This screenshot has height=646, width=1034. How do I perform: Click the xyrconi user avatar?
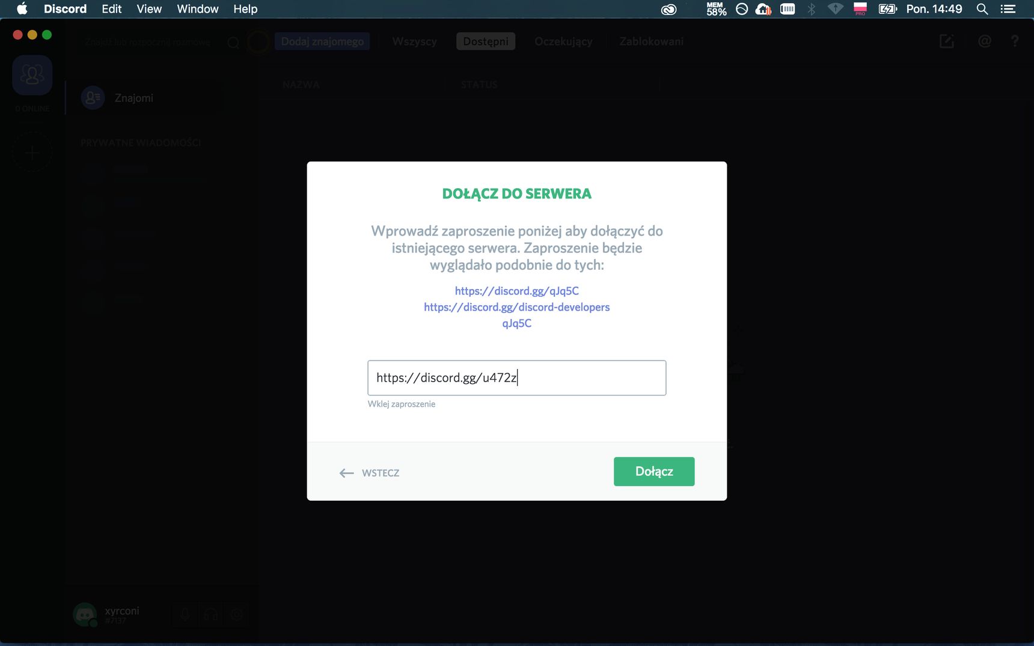(85, 615)
